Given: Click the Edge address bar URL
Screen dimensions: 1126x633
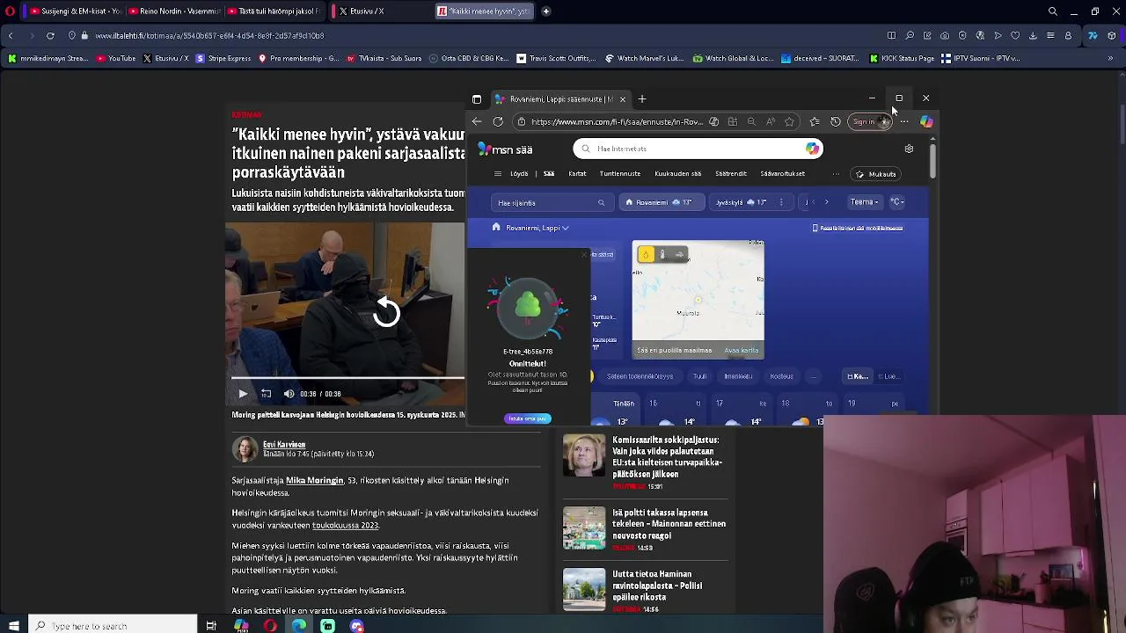Looking at the screenshot, I should pyautogui.click(x=617, y=121).
